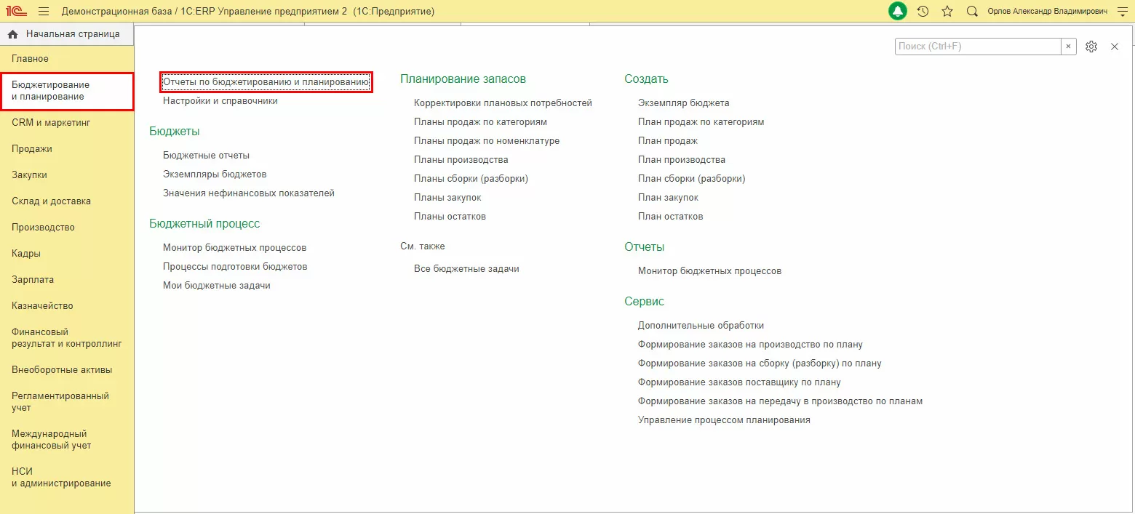Open the section settings gear icon
Screen dimensions: 1135x514
point(1091,47)
